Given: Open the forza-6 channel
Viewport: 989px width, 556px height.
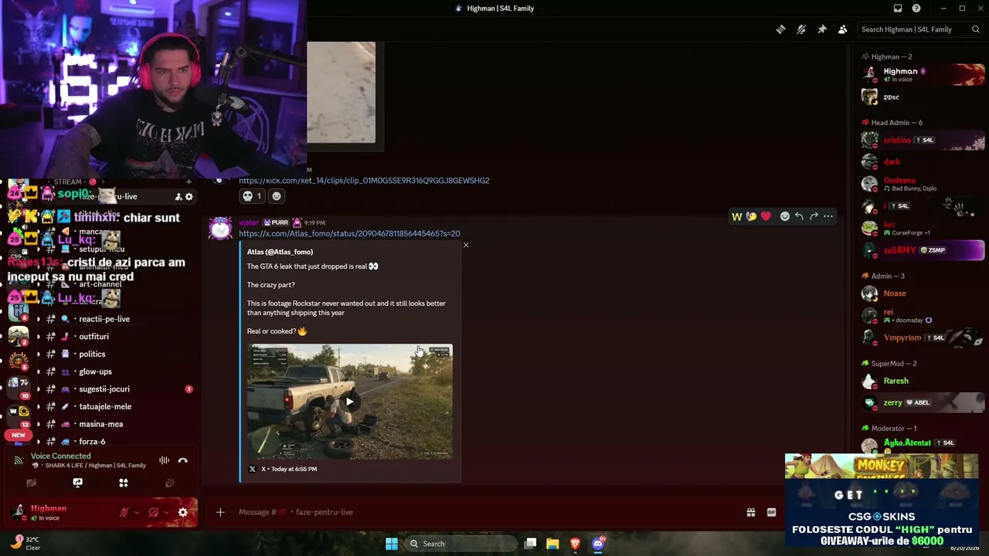Looking at the screenshot, I should 92,442.
